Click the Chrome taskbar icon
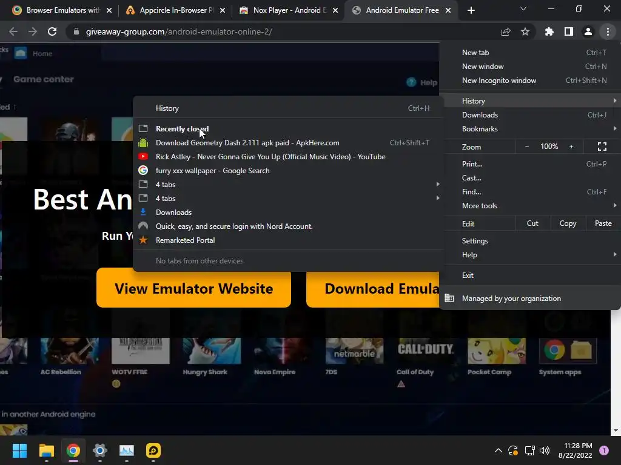This screenshot has width=621, height=465. click(73, 450)
